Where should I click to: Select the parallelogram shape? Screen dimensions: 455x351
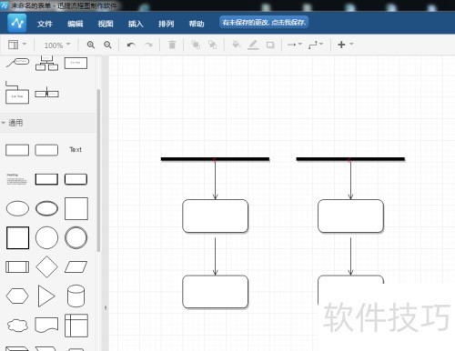(76, 266)
